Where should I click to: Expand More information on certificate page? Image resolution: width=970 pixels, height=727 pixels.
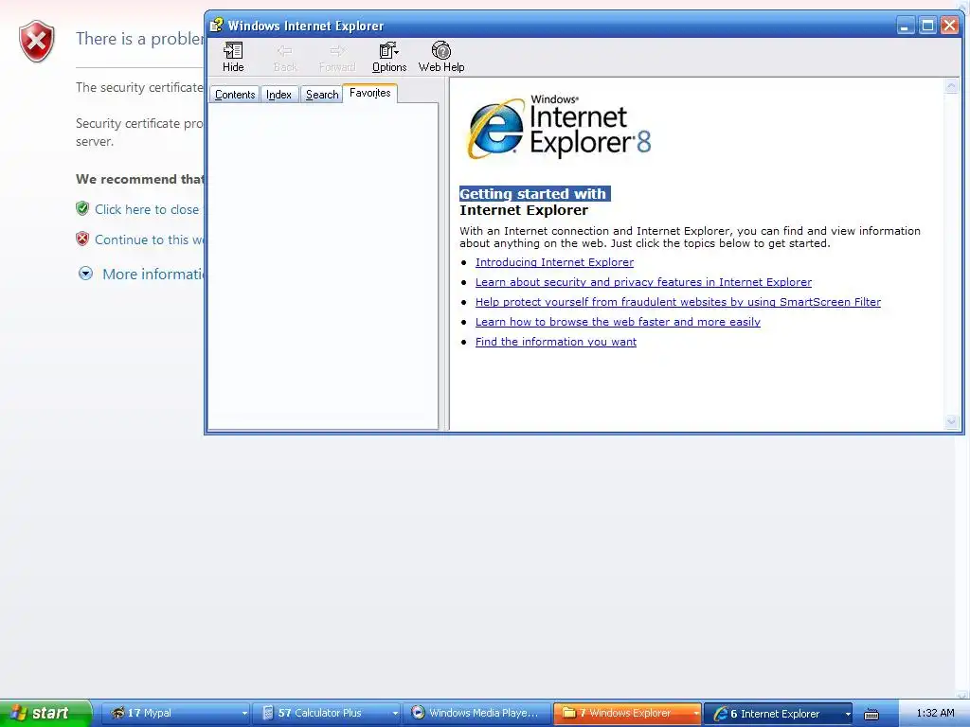click(142, 274)
